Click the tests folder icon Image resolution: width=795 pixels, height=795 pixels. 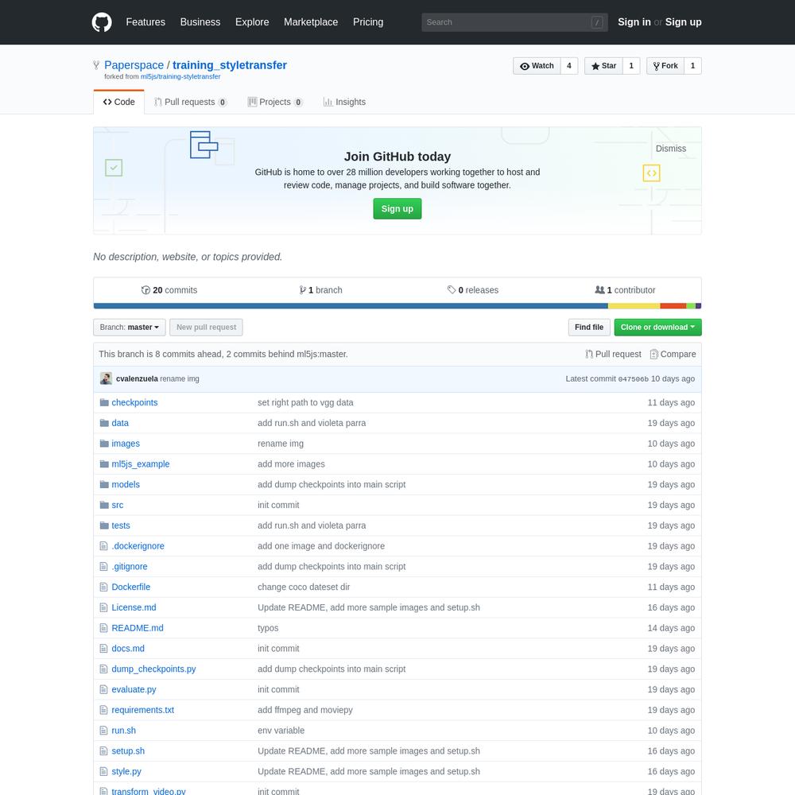coord(104,525)
